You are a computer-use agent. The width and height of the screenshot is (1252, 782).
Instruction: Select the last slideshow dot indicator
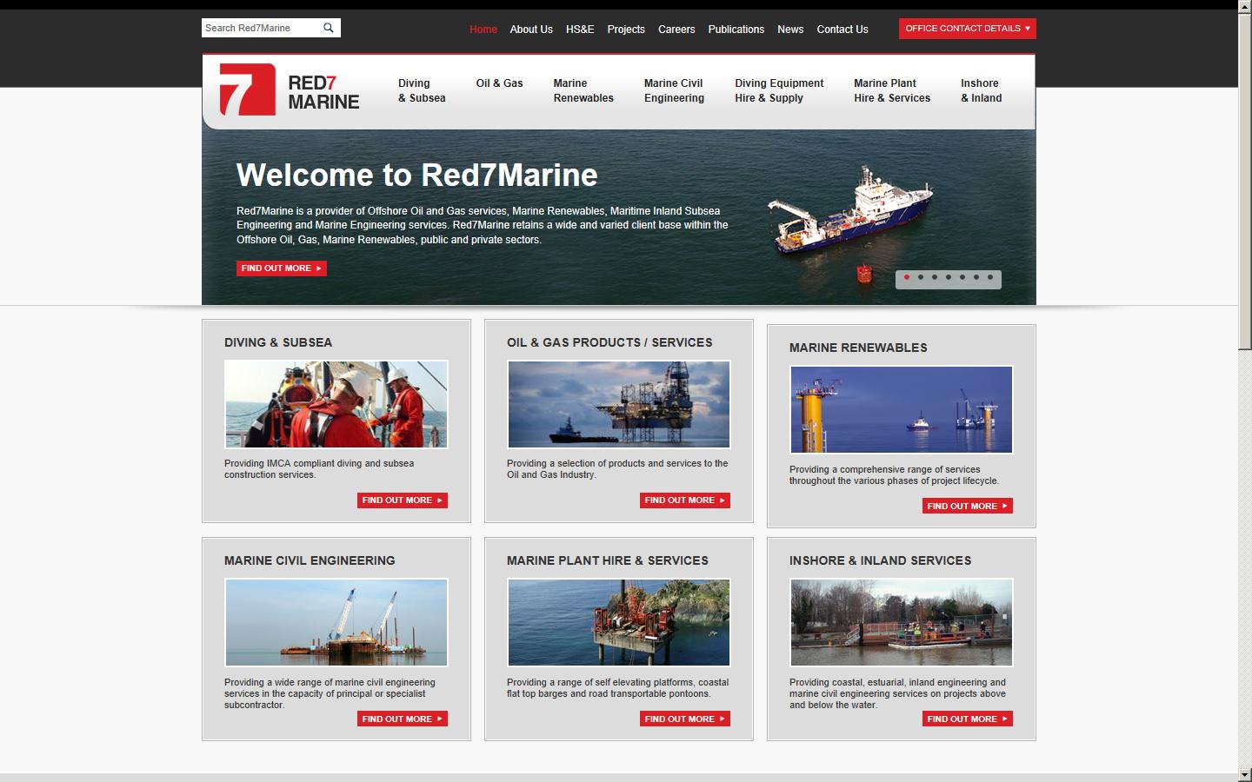pos(990,278)
